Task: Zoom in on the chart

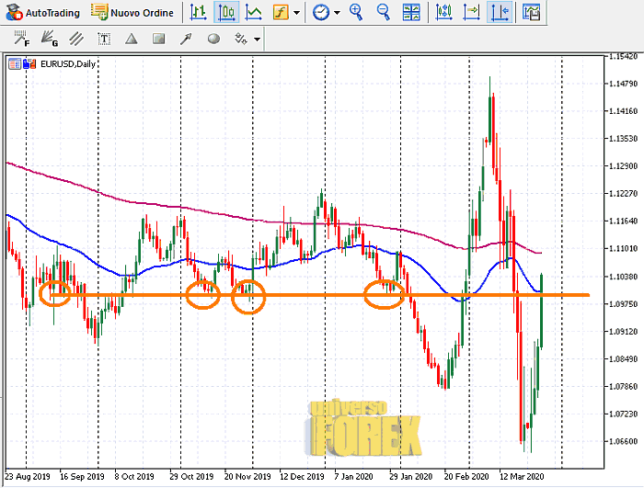Action: click(357, 13)
